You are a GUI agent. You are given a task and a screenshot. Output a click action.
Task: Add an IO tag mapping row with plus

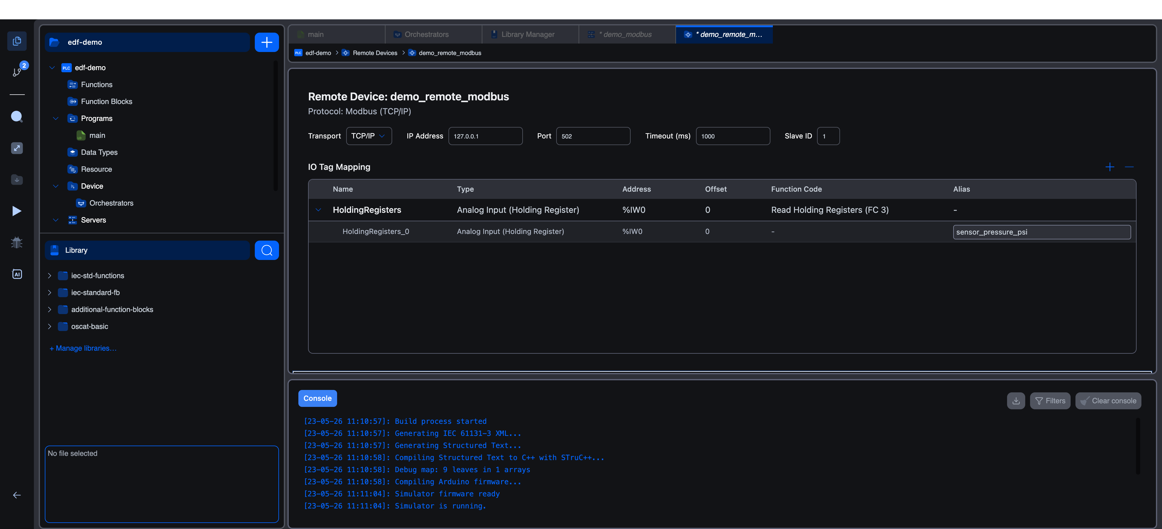pyautogui.click(x=1110, y=167)
